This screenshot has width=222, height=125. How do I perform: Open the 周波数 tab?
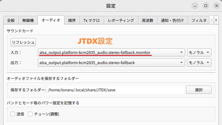point(148,20)
